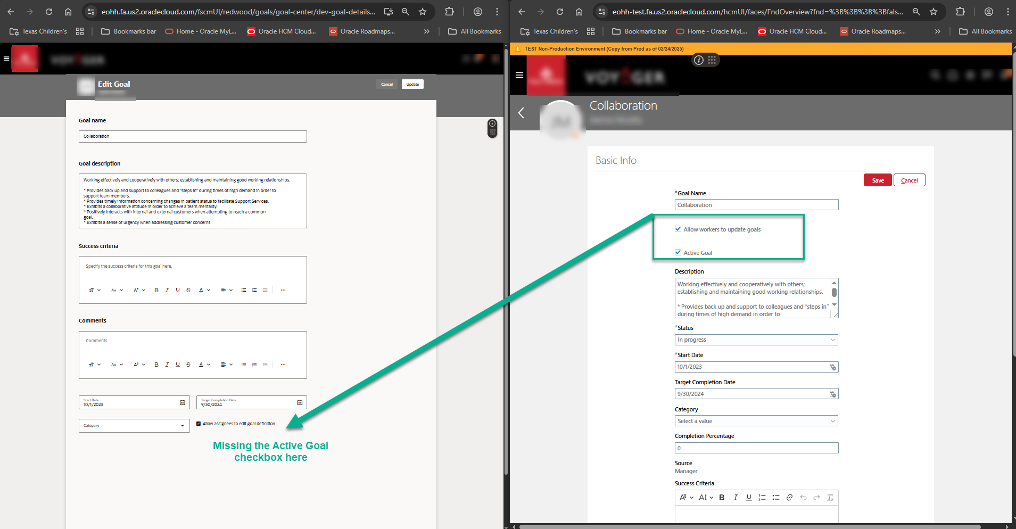The height and width of the screenshot is (529, 1016).
Task: Uncheck Allow workers to update goals
Action: 678,229
